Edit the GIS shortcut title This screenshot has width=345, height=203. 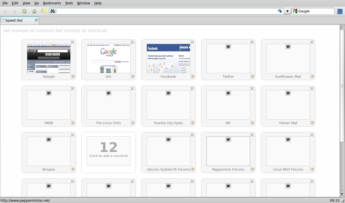pos(133,76)
